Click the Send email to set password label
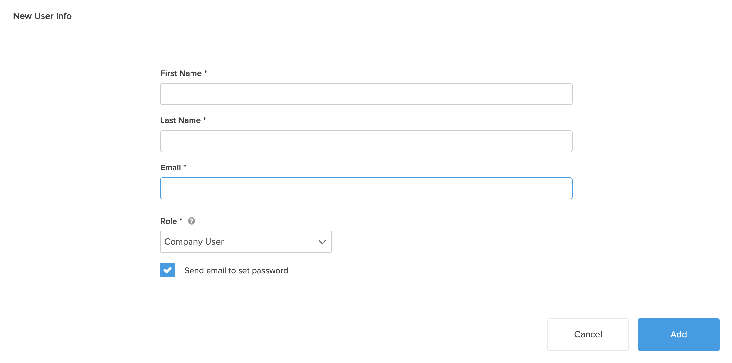The height and width of the screenshot is (363, 732). point(236,270)
